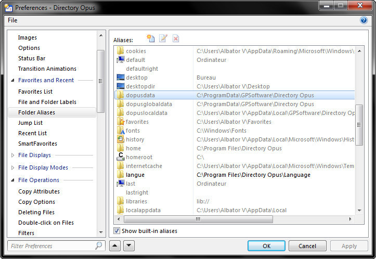Viewport: 376px width, 259px height.
Task: Open the SmartFavorites page
Action: tap(37, 144)
